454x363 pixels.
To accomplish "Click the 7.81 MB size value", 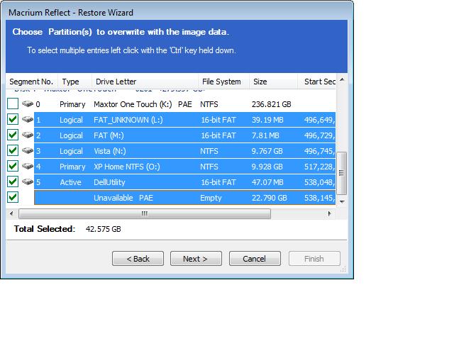I will pyautogui.click(x=265, y=135).
